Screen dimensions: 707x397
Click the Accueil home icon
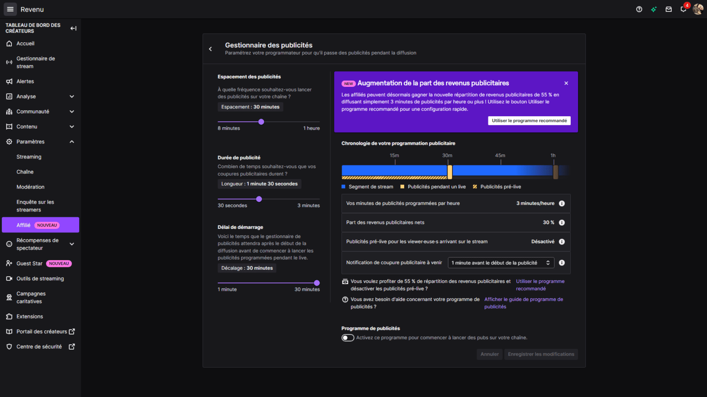pyautogui.click(x=9, y=44)
